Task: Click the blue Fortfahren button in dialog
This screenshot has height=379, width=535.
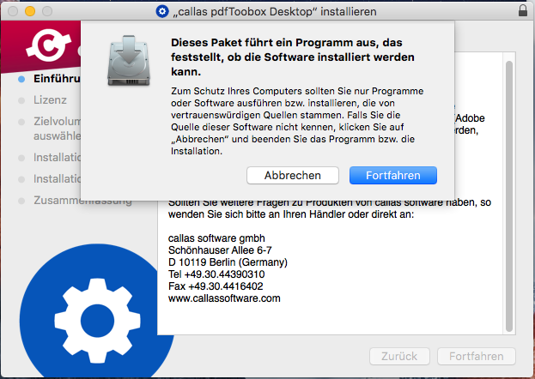Action: (392, 175)
